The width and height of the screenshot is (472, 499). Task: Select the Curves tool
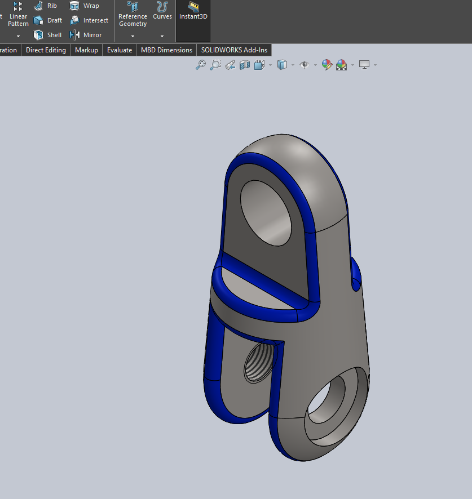click(x=162, y=12)
